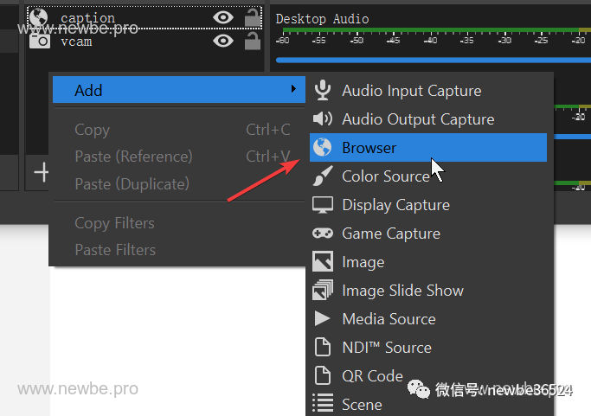Click the Audio Output Capture speaker icon
Viewport: 591px width, 416px height.
click(323, 118)
